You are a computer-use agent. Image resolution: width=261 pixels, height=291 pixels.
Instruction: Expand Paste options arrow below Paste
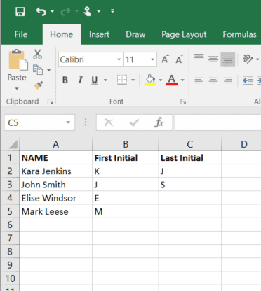coord(17,89)
